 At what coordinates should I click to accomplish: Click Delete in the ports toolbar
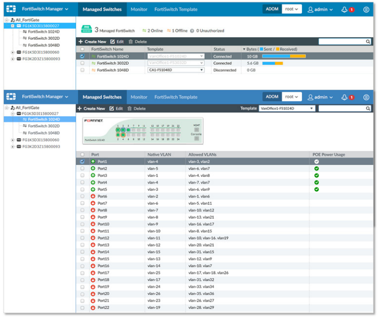click(x=136, y=109)
